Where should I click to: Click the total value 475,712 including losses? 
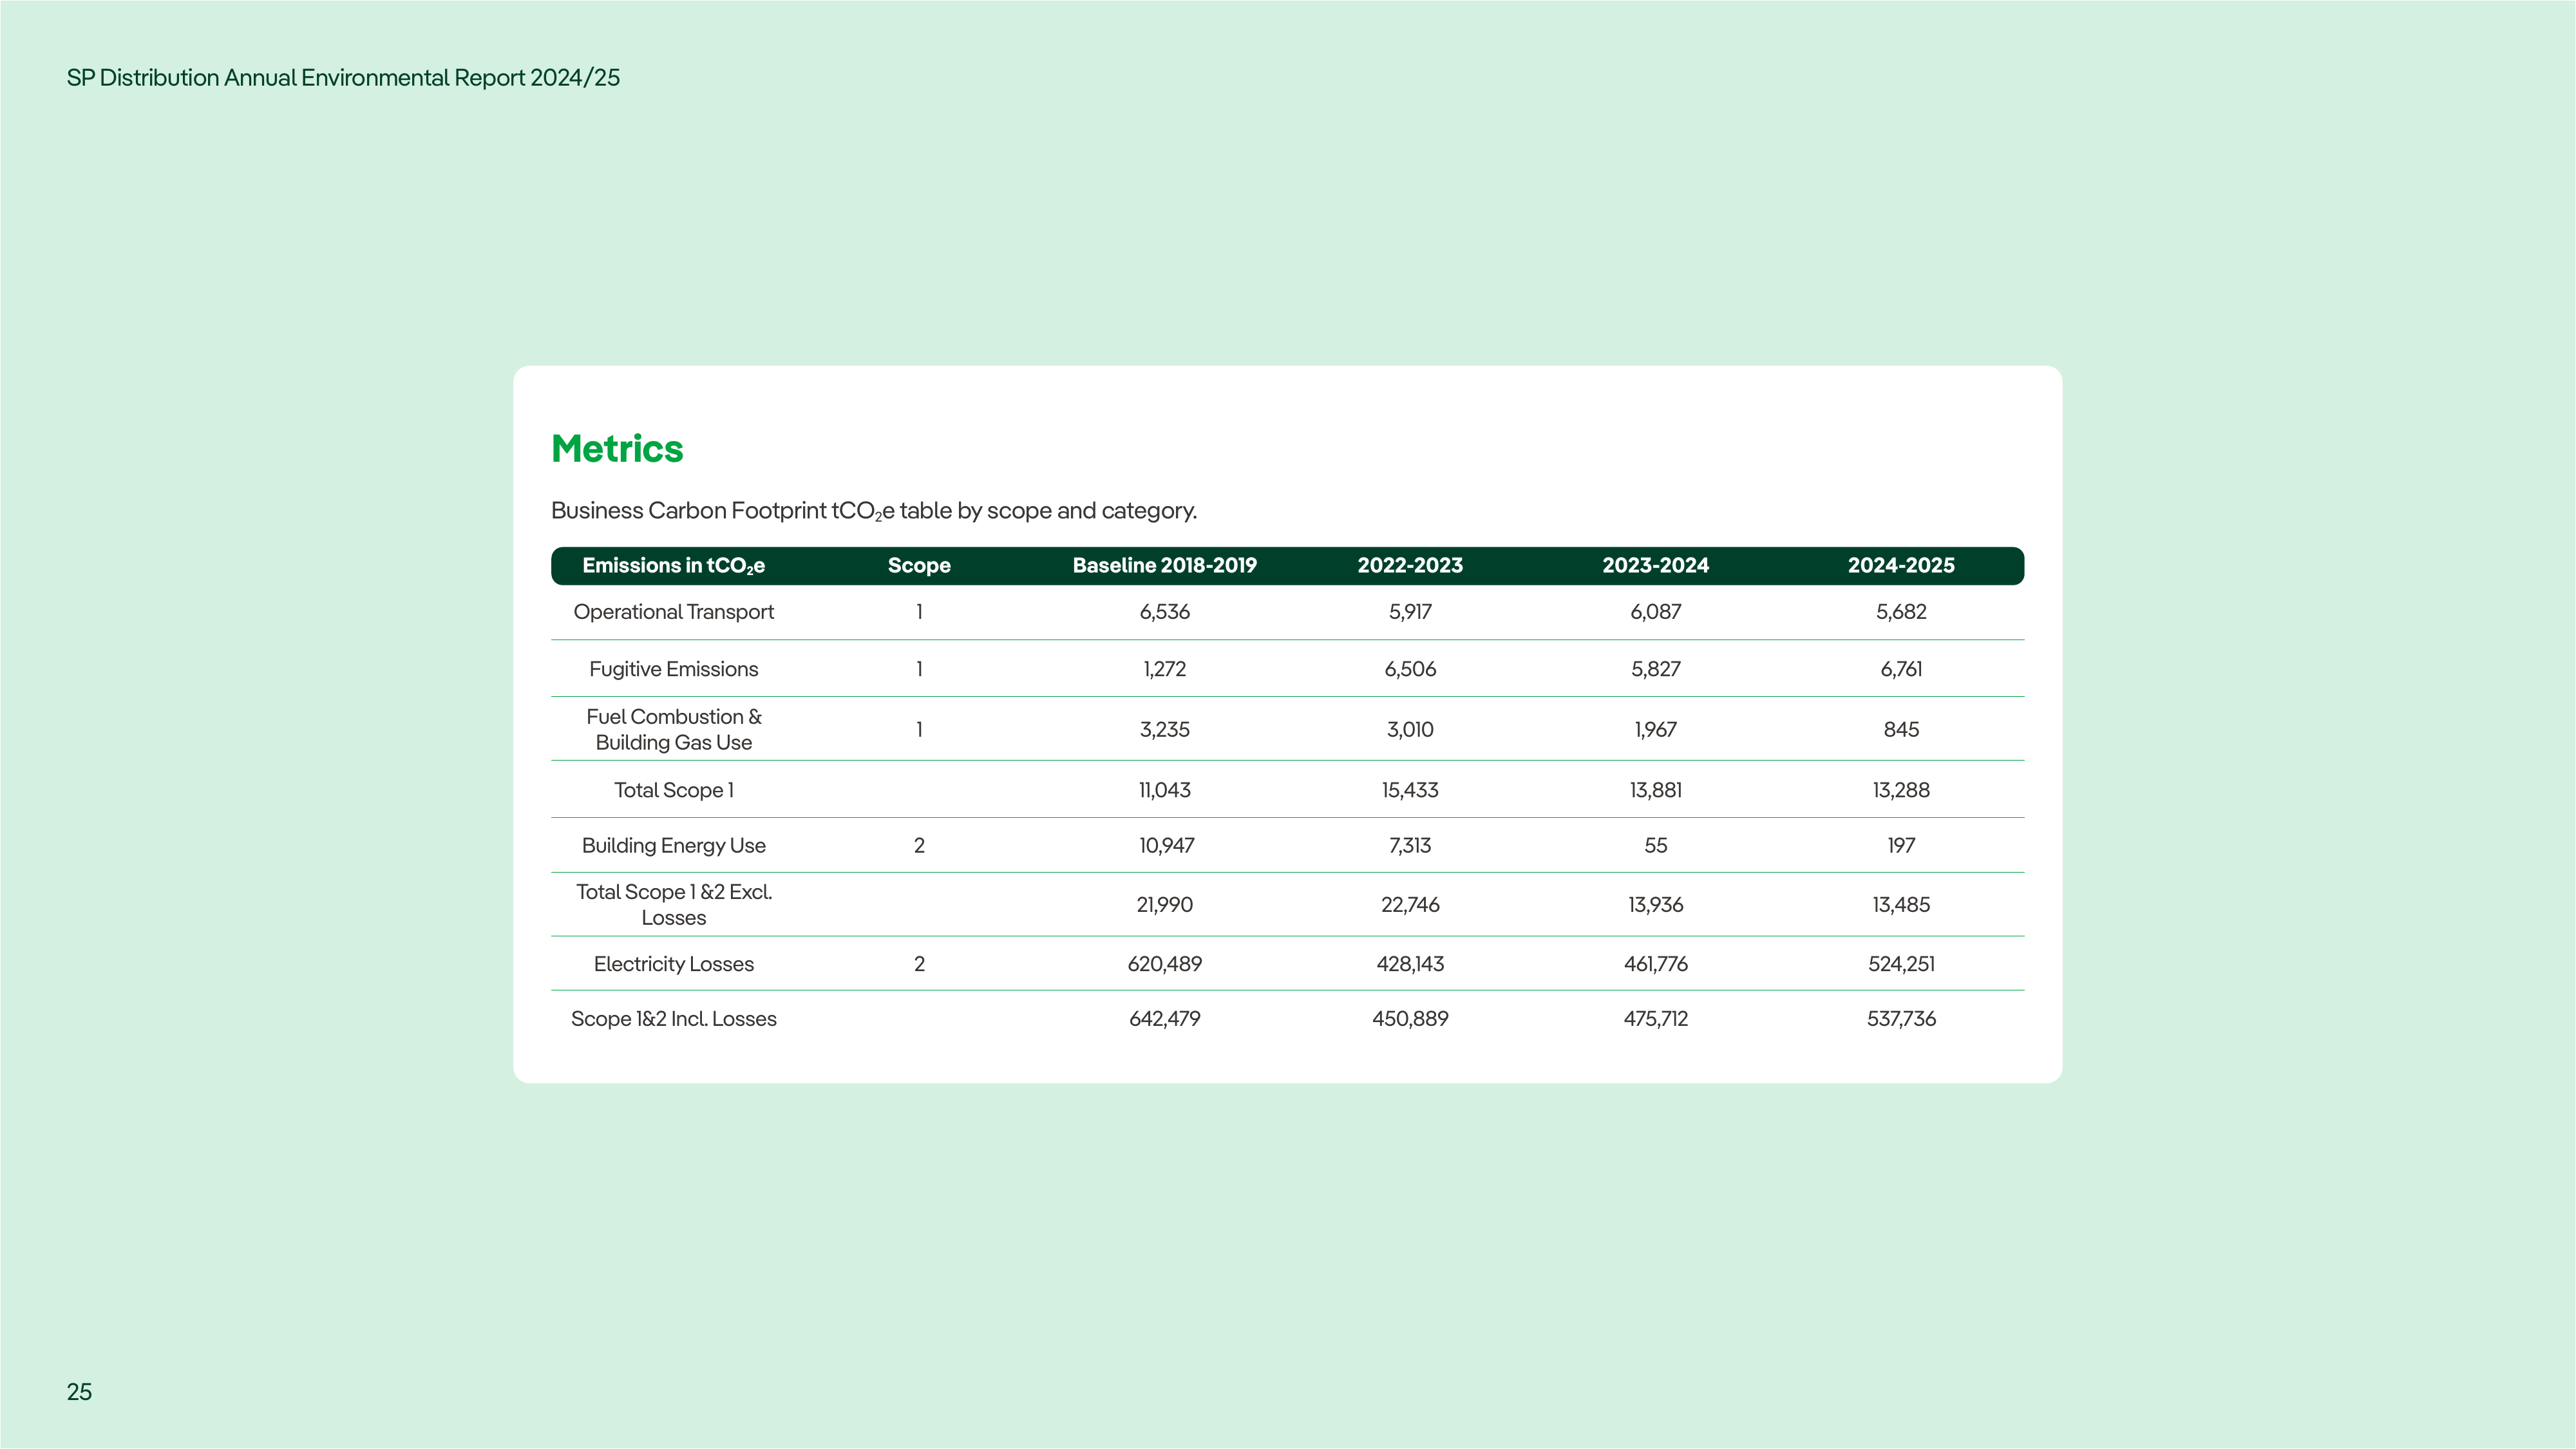click(1656, 1019)
